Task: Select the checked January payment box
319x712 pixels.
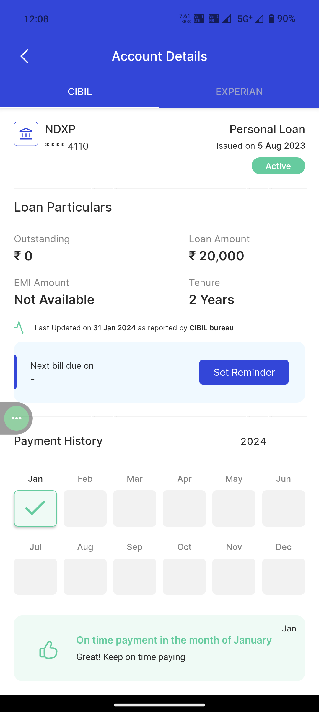Action: [35, 508]
